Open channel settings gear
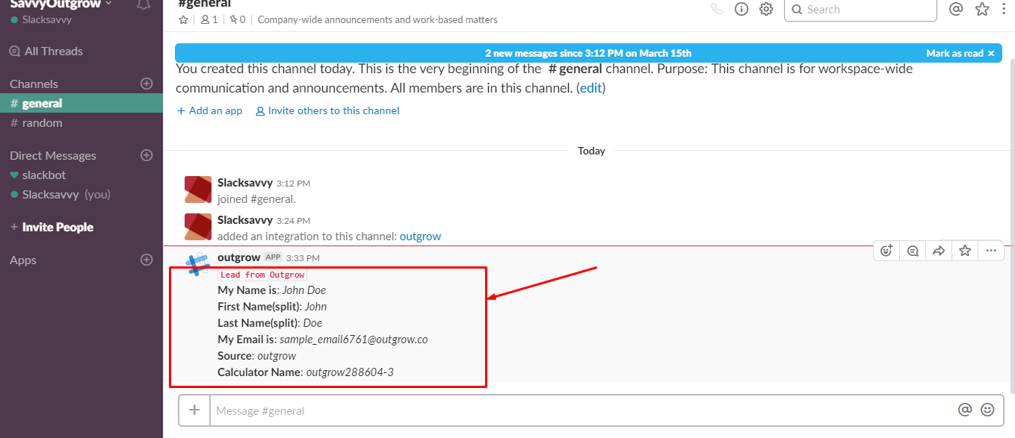1015x438 pixels. 766,10
